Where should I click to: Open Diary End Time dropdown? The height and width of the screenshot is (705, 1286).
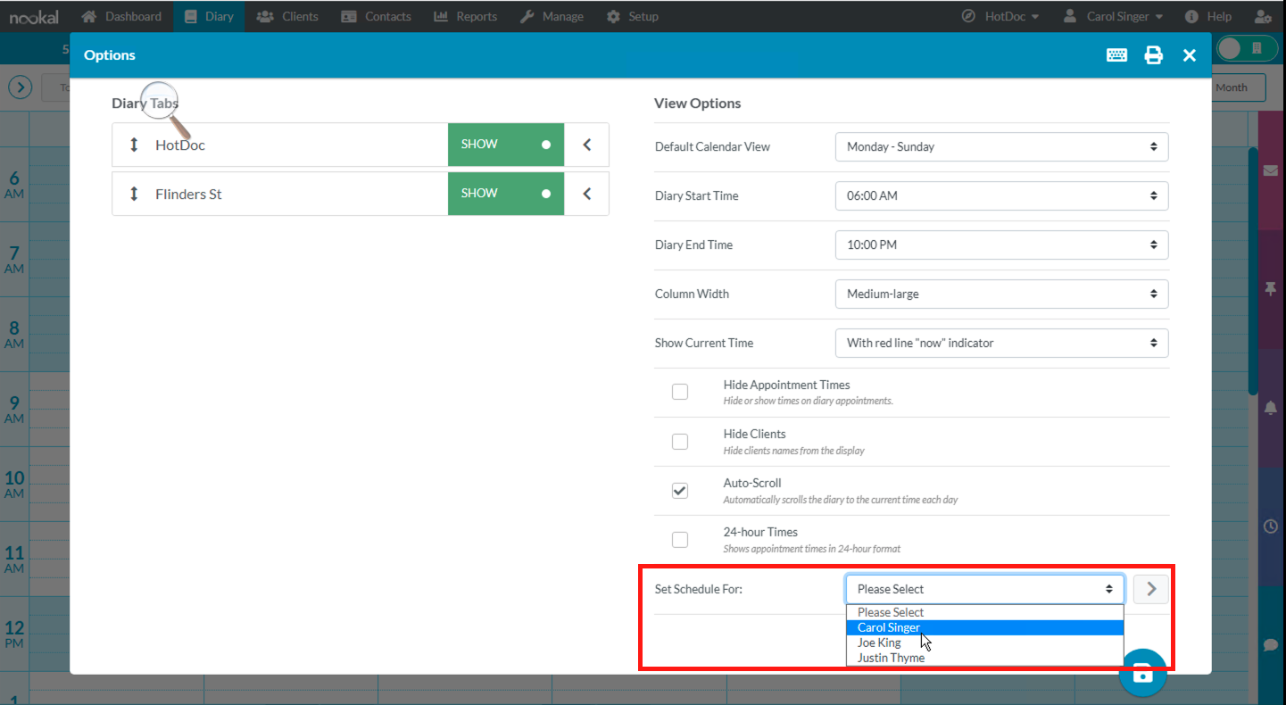(1001, 245)
